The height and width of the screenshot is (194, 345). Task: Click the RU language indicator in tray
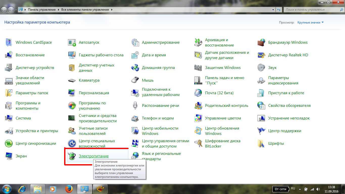click(x=293, y=188)
